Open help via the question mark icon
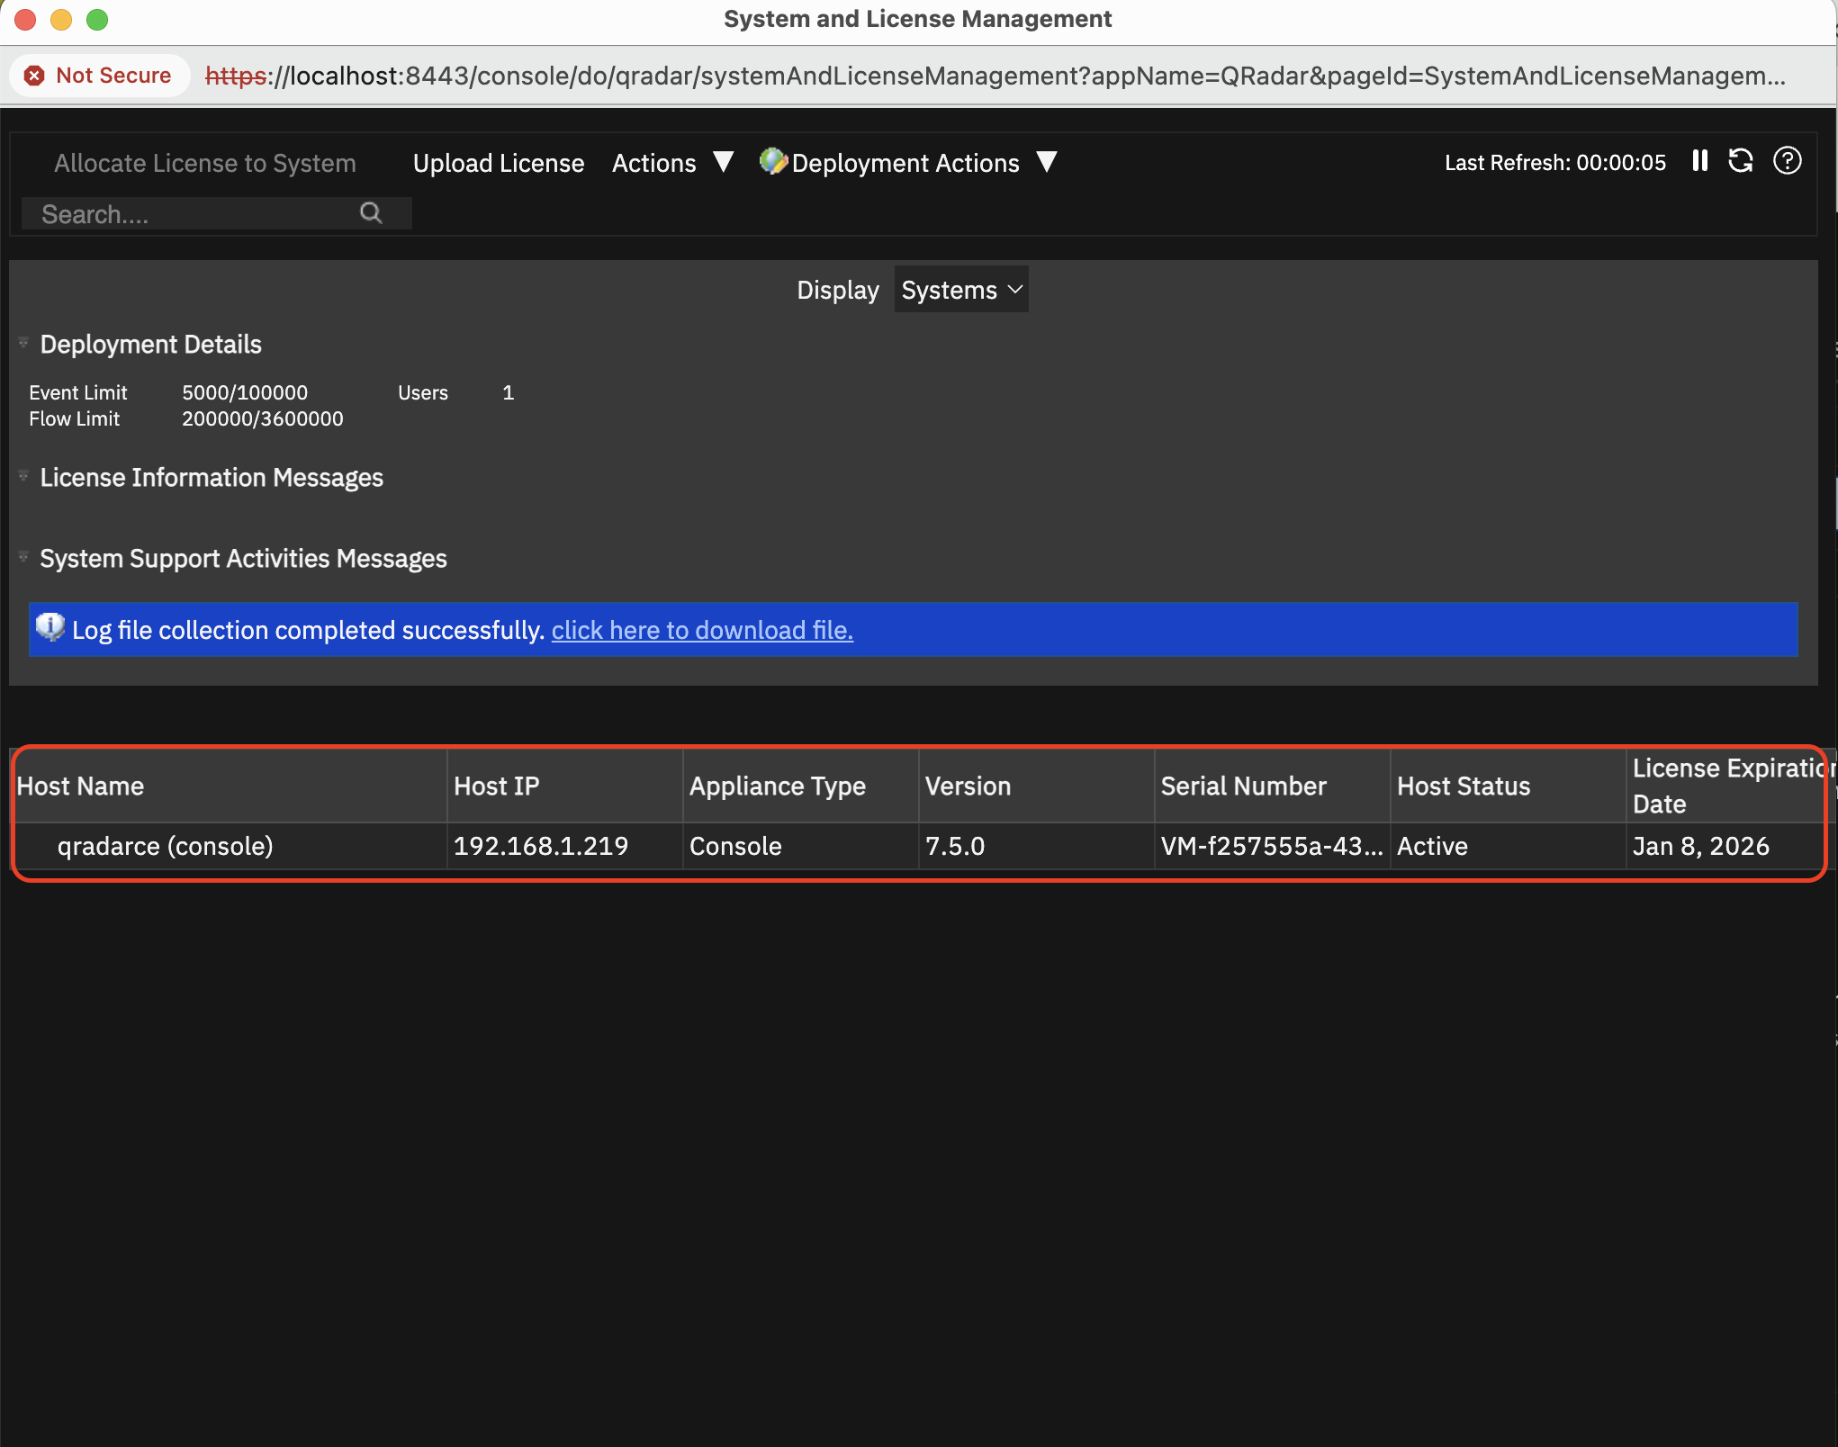The height and width of the screenshot is (1447, 1838). click(1788, 162)
